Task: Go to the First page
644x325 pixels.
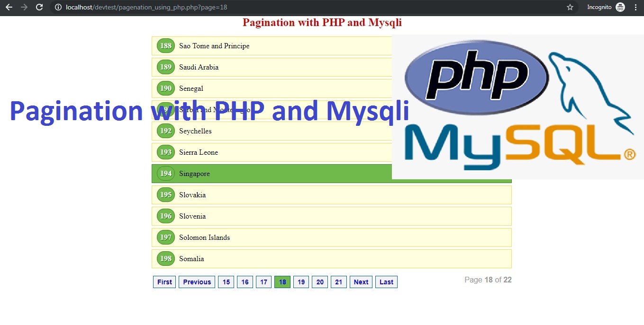Action: [164, 282]
